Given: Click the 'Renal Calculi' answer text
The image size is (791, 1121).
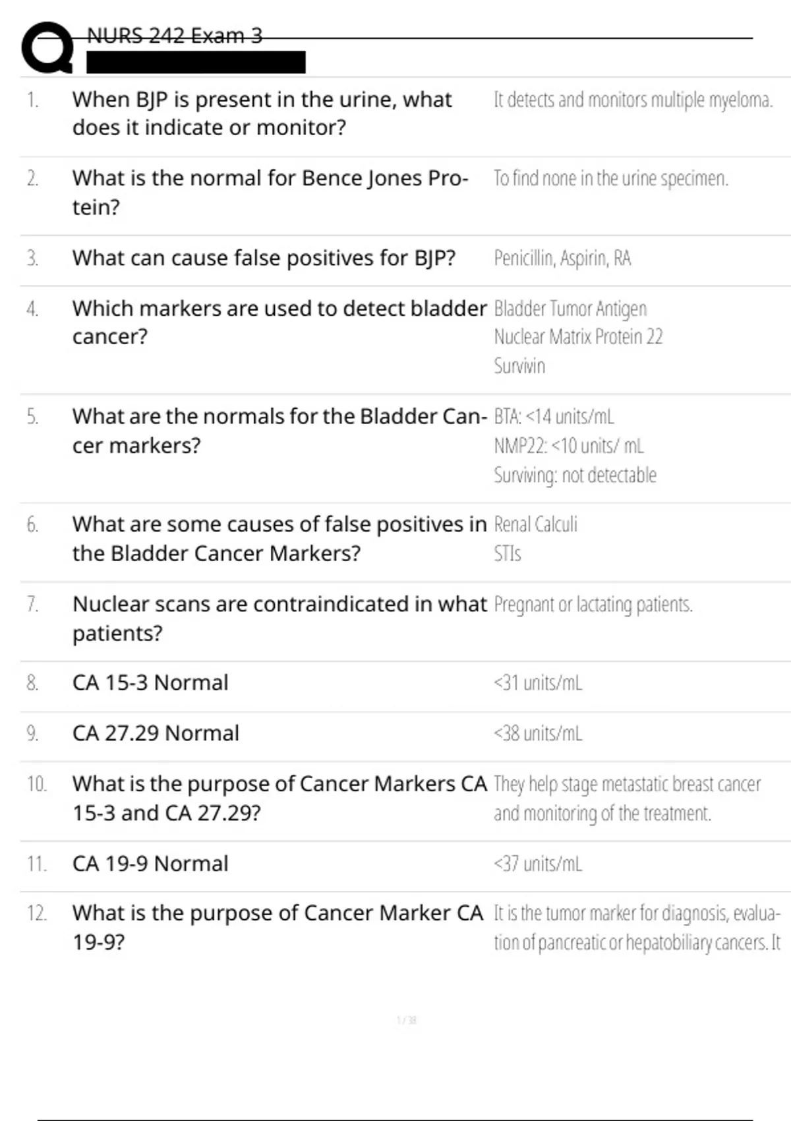Looking at the screenshot, I should [x=535, y=524].
